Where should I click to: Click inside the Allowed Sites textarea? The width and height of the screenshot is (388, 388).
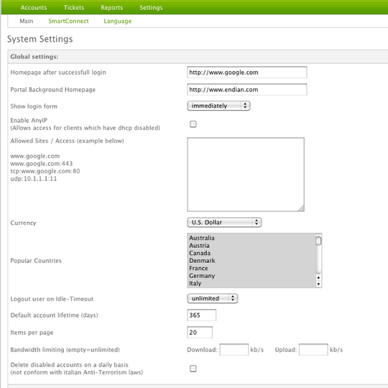246,175
